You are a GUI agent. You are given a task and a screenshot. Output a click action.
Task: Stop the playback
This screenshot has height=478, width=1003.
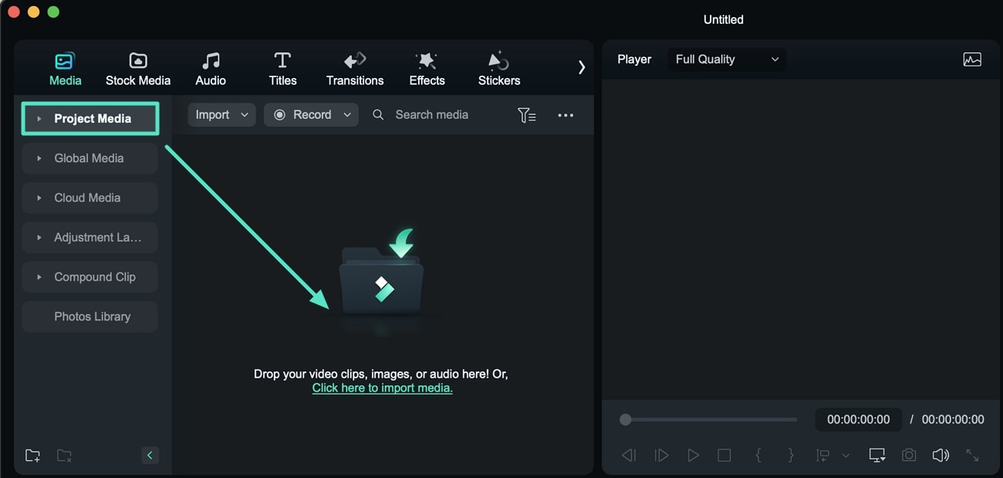point(724,456)
